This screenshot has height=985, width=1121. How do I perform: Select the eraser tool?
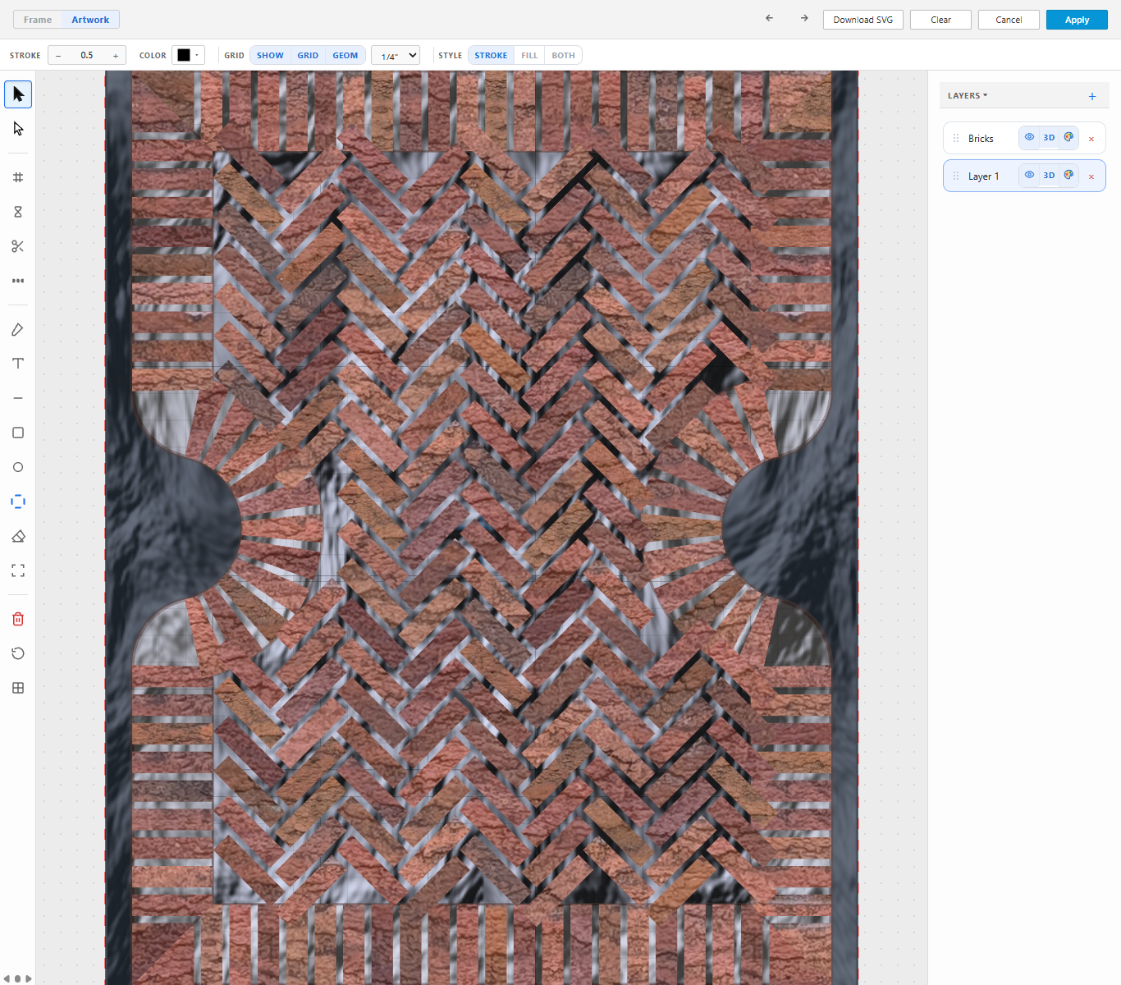[x=18, y=536]
